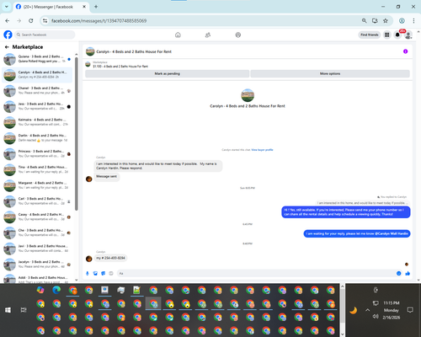The width and height of the screenshot is (421, 337).
Task: Open Chanel conversation in list
Action: [x=37, y=90]
